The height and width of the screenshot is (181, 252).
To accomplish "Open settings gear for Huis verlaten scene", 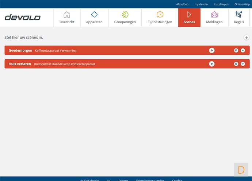I will (236, 64).
